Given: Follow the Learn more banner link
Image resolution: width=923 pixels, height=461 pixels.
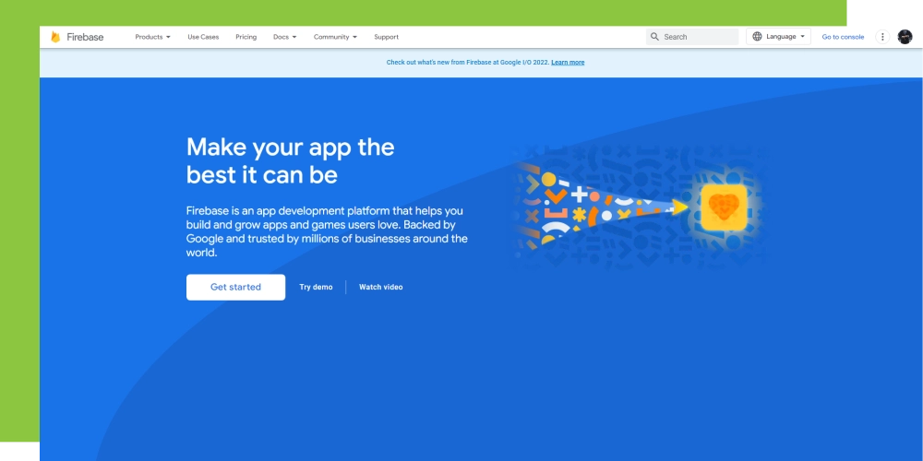Looking at the screenshot, I should 568,63.
